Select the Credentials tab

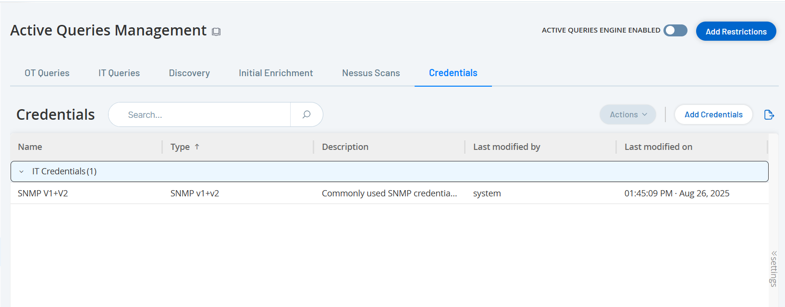[453, 73]
